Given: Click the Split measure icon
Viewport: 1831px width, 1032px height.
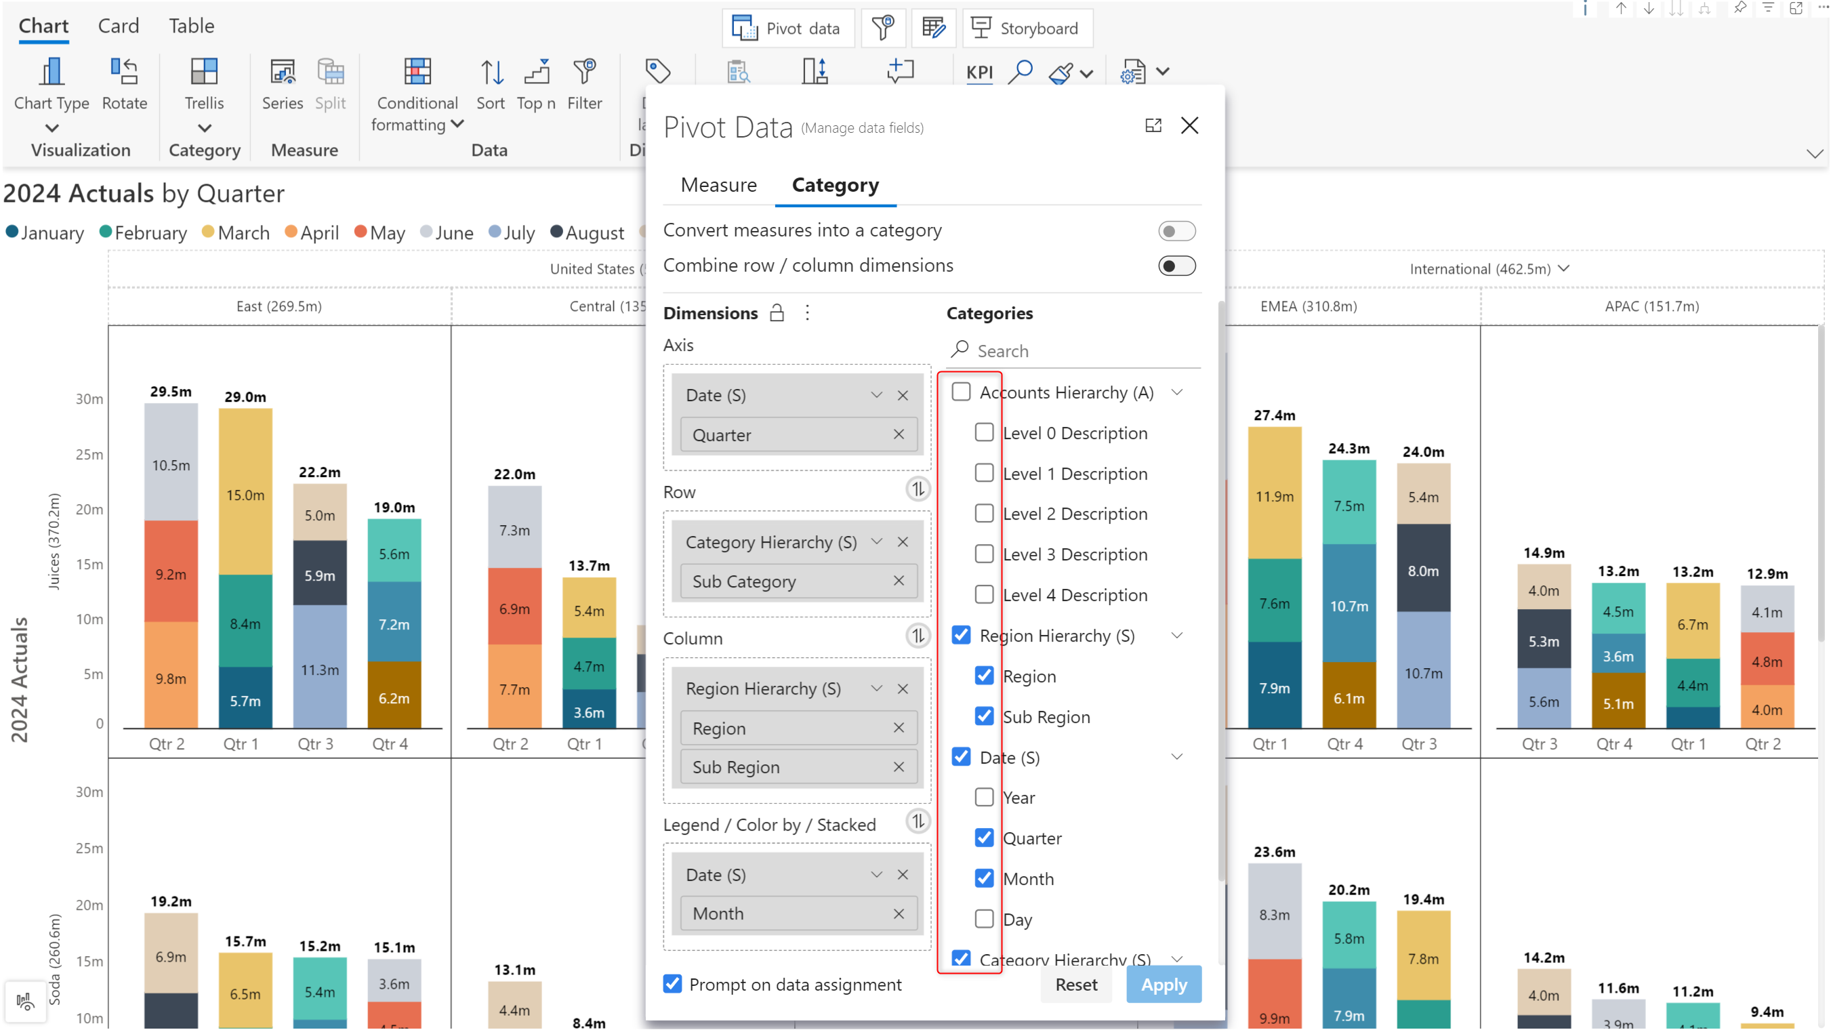Looking at the screenshot, I should tap(331, 71).
